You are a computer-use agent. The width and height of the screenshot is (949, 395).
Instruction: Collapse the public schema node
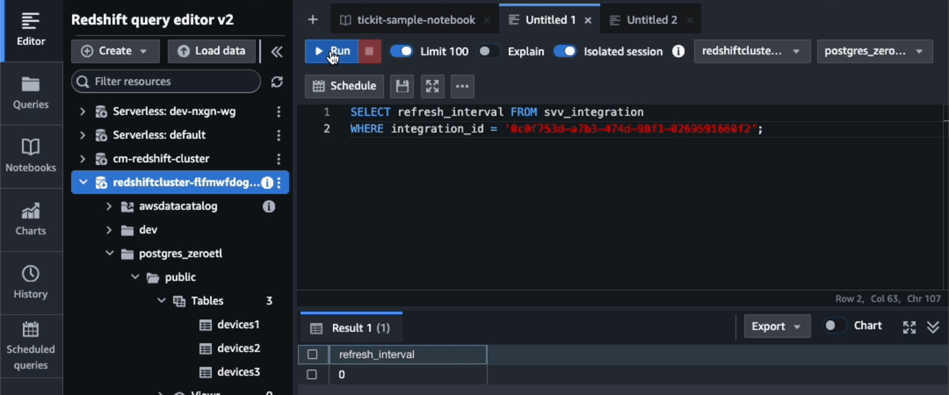tap(135, 277)
